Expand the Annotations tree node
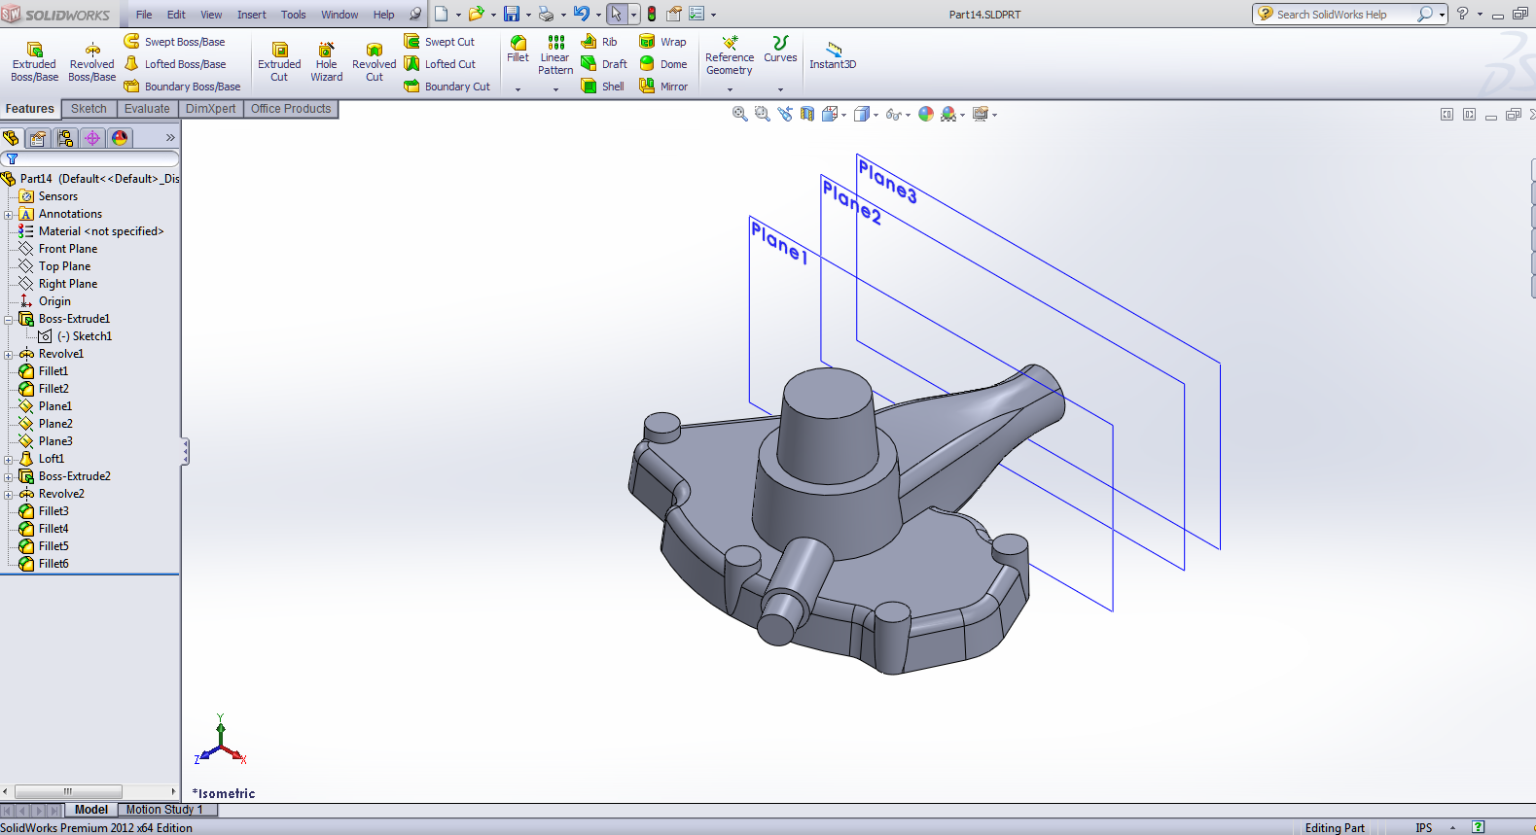Screen dimensions: 1536x835 coord(9,215)
